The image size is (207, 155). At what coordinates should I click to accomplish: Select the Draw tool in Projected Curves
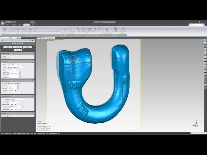coord(89,30)
